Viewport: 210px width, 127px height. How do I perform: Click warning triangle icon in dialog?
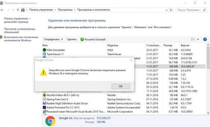pos(43,72)
